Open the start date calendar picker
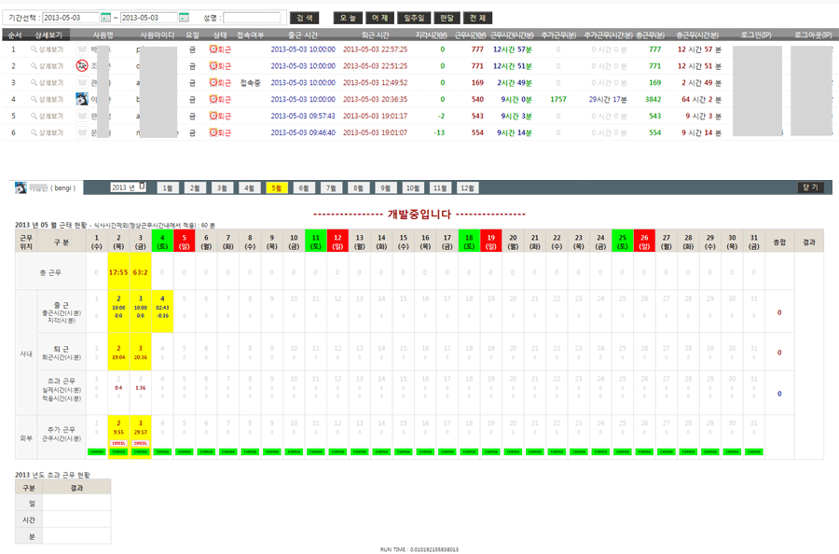 [105, 18]
